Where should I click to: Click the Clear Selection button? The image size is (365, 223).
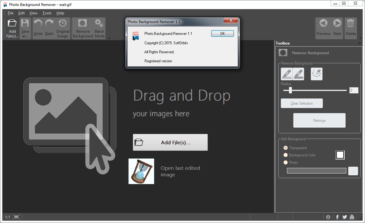tap(302, 103)
